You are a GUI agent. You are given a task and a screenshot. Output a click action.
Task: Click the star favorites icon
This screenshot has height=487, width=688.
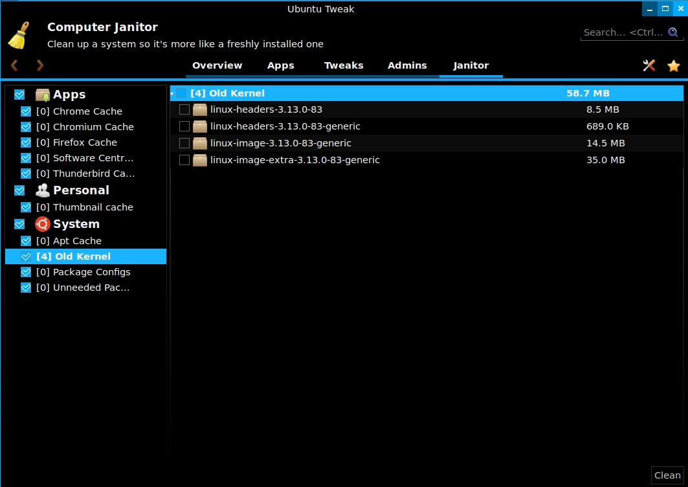(x=674, y=65)
